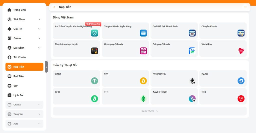The image size is (256, 133).
Task: Click the red TRX Tron icon
Action: [241, 99]
